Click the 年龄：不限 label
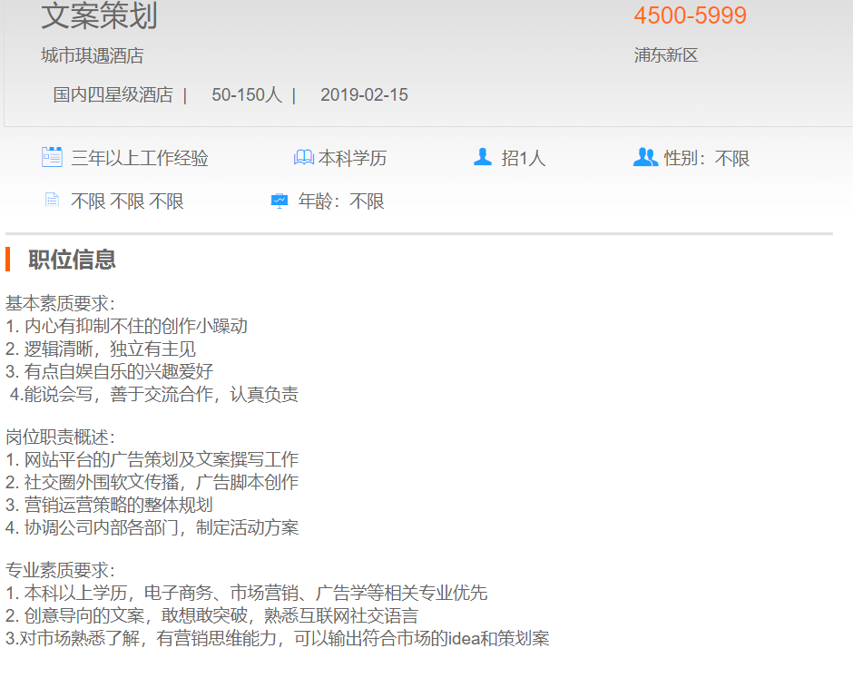Image resolution: width=853 pixels, height=678 pixels. (341, 201)
